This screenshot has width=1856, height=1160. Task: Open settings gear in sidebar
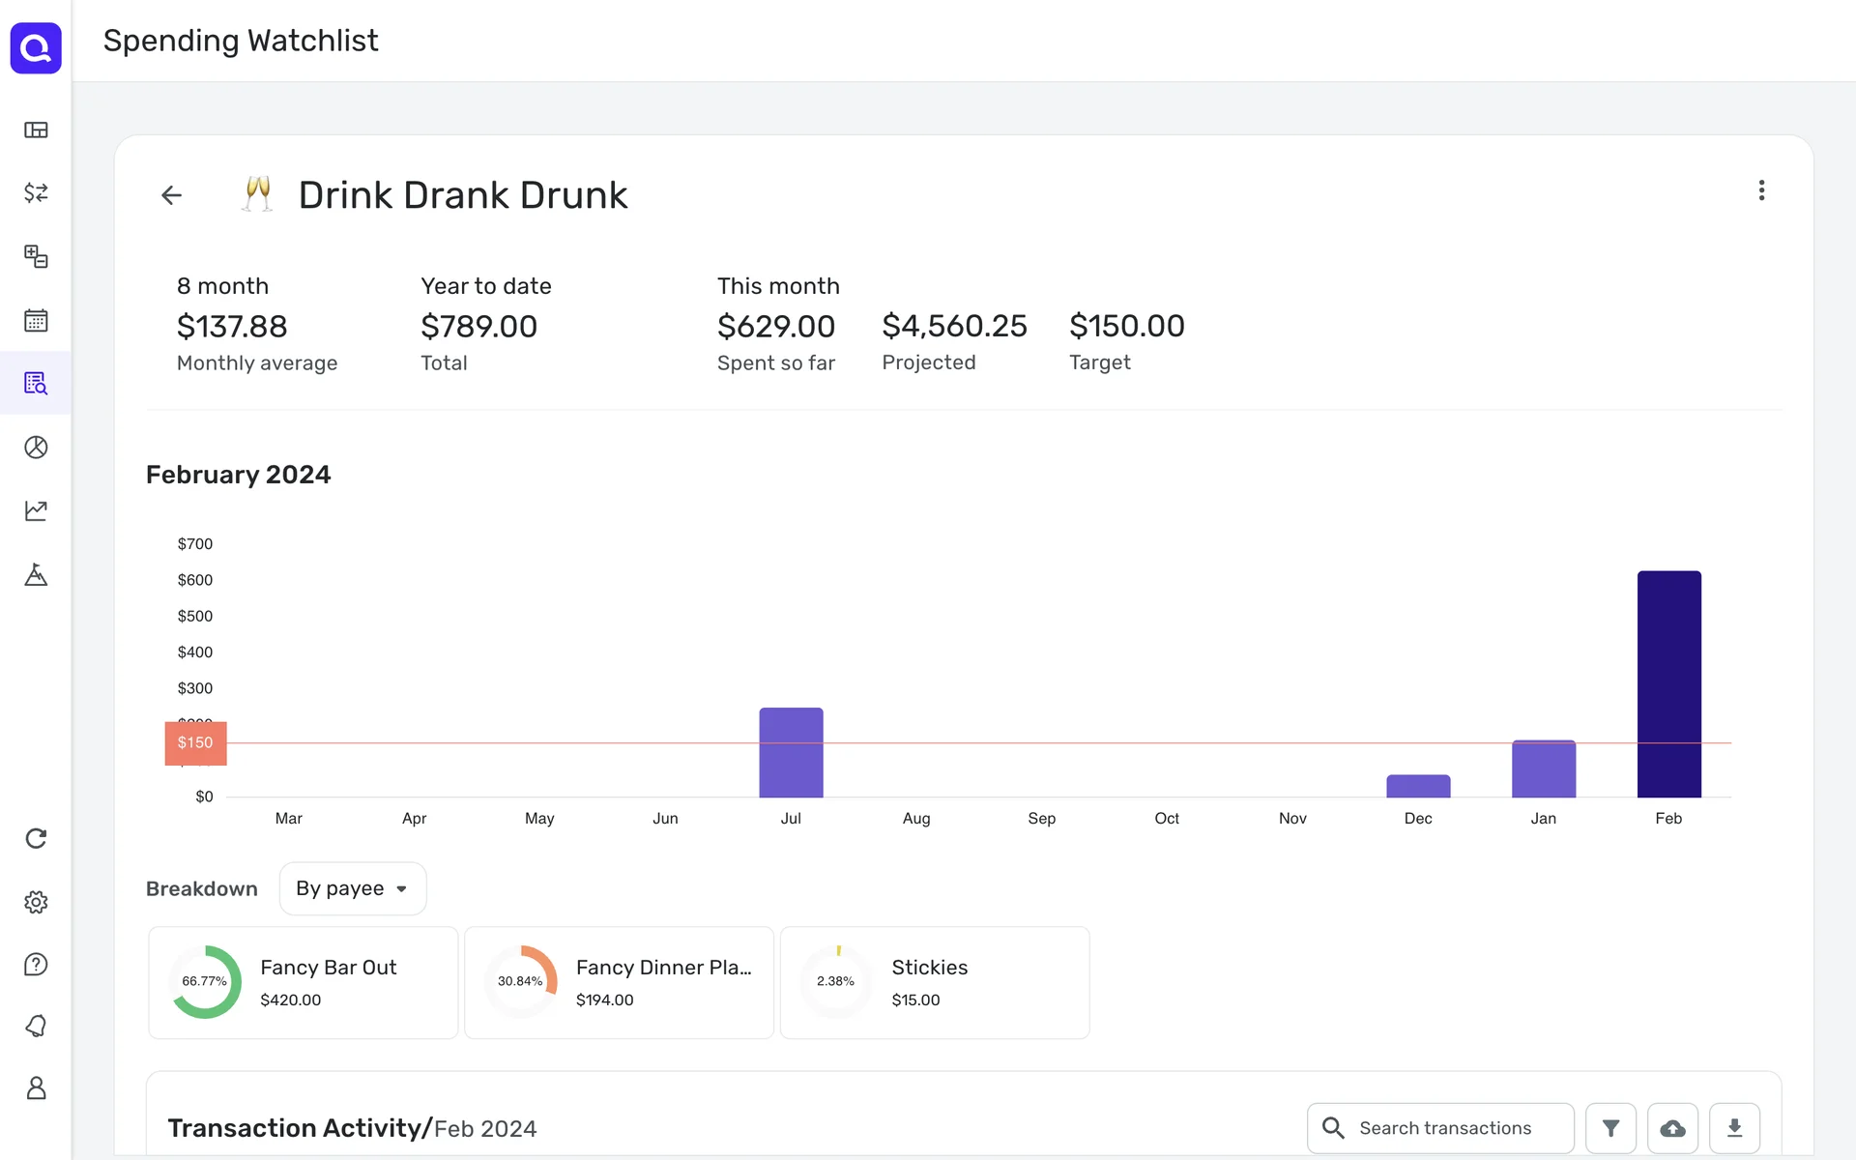pos(36,902)
